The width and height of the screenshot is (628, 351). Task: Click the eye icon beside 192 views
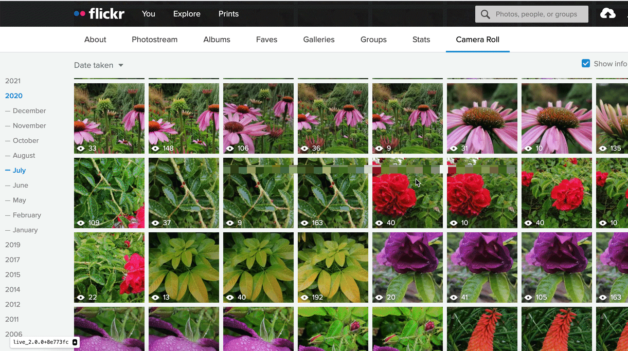(x=304, y=298)
